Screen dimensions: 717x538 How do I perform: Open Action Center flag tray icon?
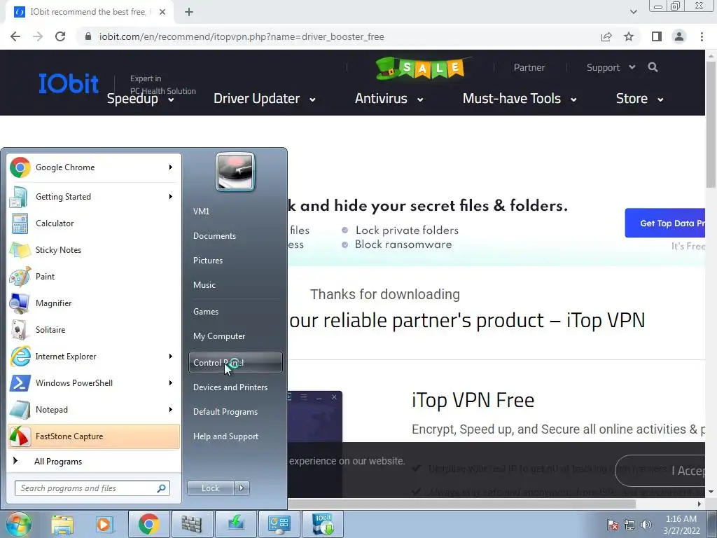coord(613,525)
